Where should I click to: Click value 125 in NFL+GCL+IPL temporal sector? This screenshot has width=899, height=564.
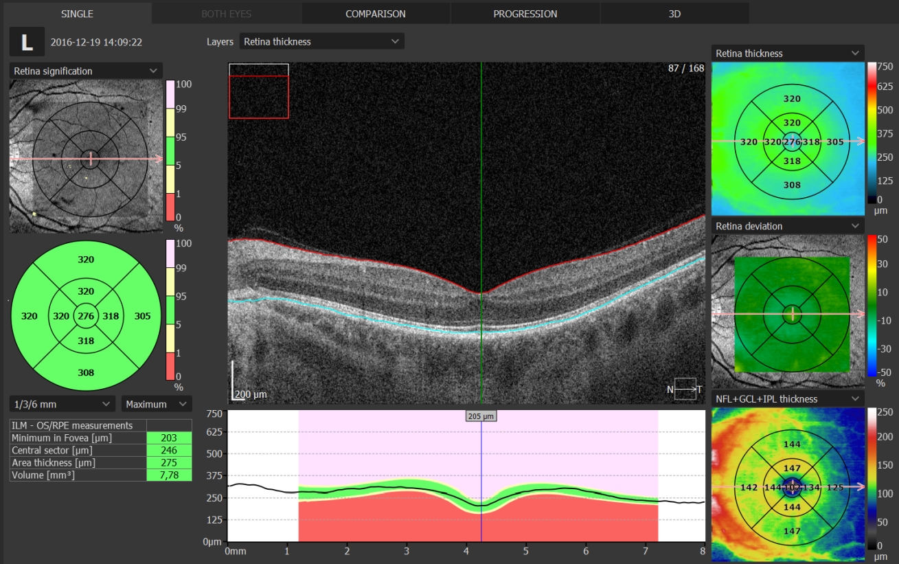pyautogui.click(x=834, y=487)
